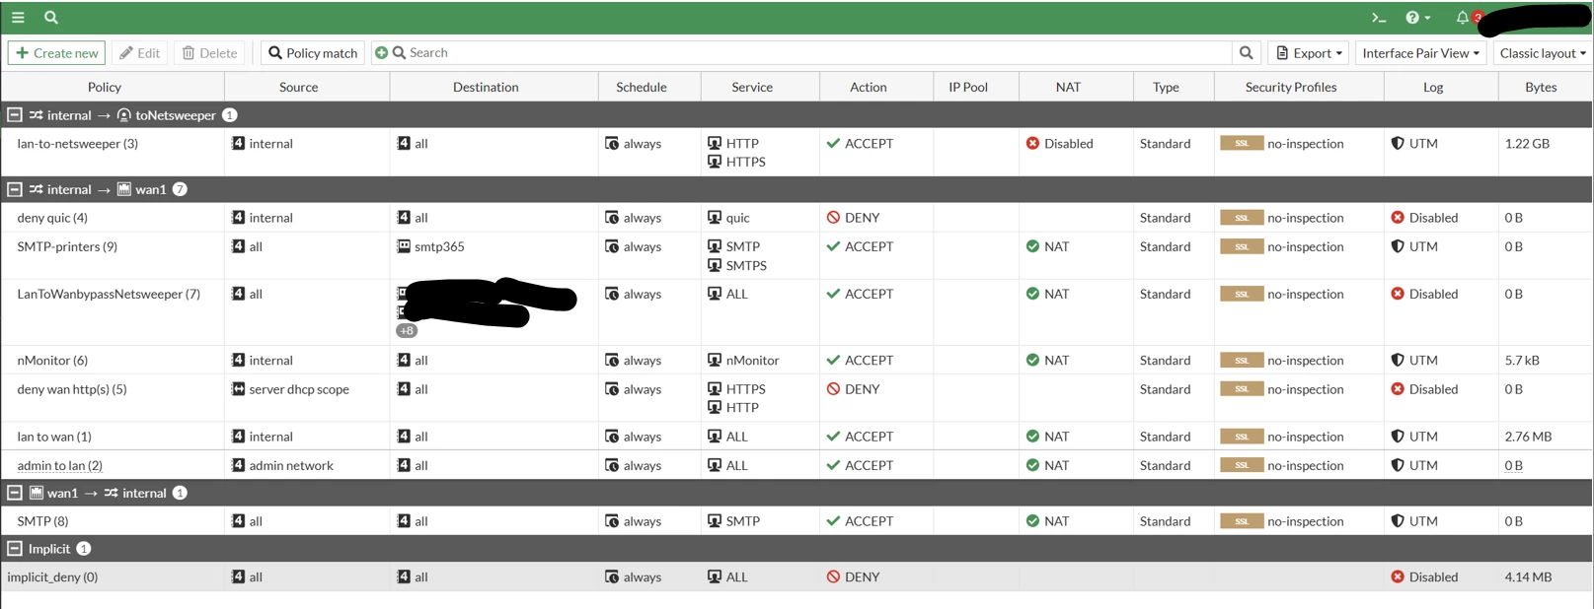Click the Edit button
1594x609 pixels.
click(139, 53)
